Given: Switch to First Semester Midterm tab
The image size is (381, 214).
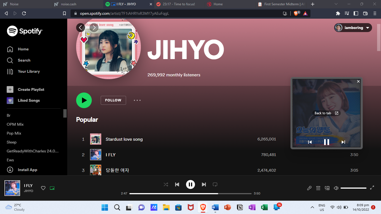Looking at the screenshot, I should (280, 4).
